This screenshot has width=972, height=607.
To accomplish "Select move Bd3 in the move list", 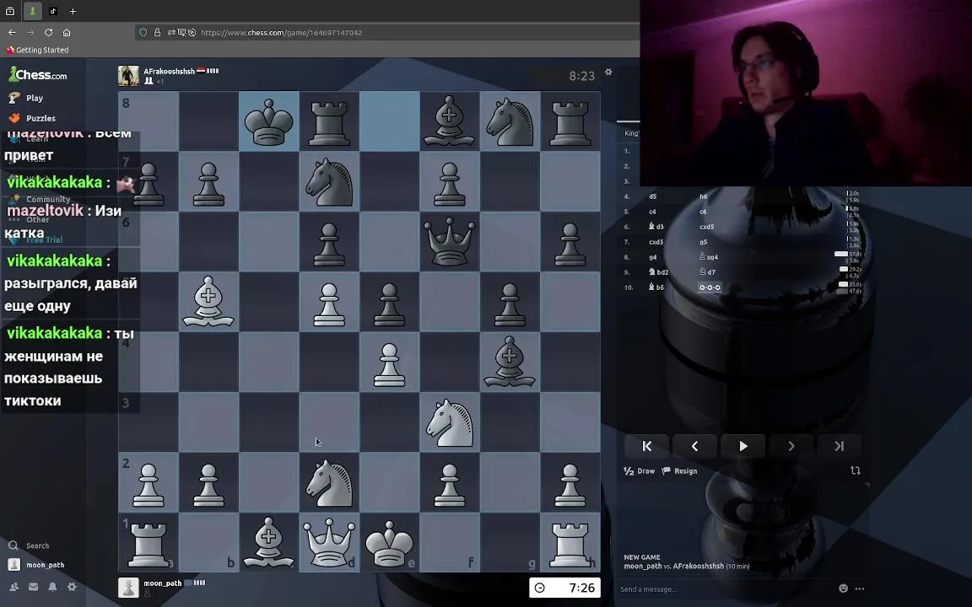I will coord(656,227).
